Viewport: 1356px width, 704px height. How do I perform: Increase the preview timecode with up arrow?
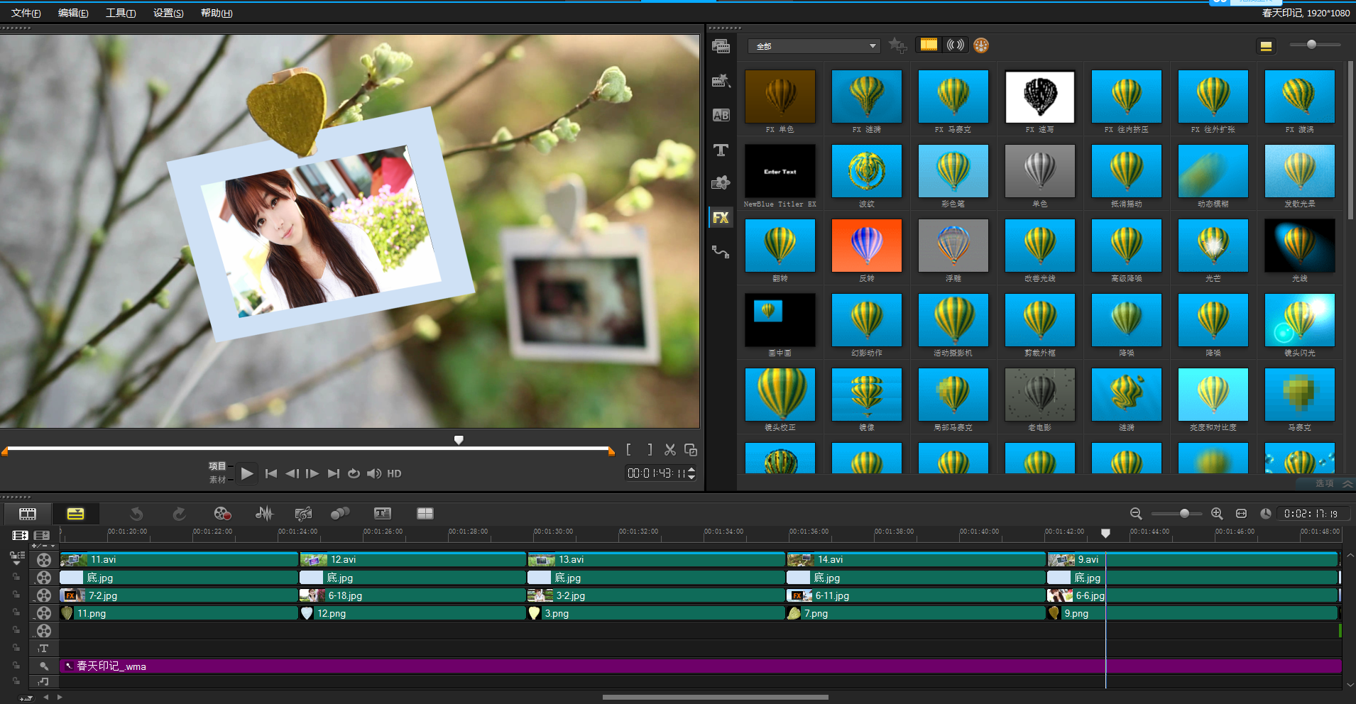tap(691, 469)
